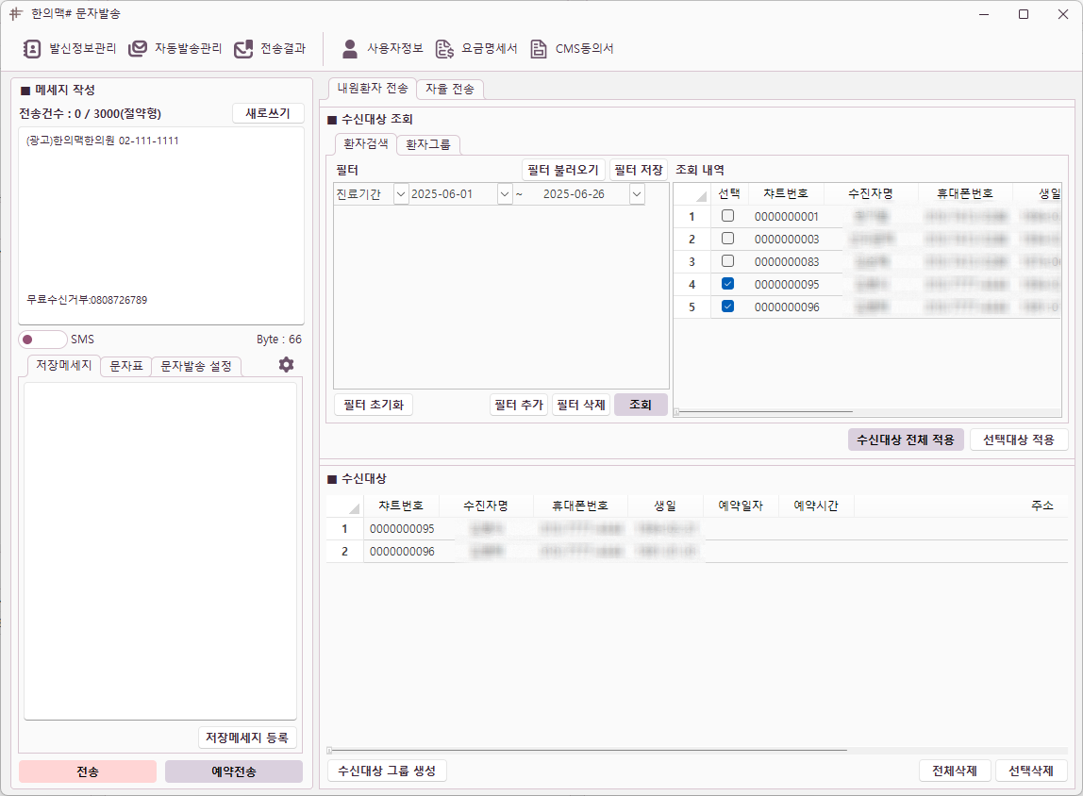Click the 조회 search button

pos(641,405)
